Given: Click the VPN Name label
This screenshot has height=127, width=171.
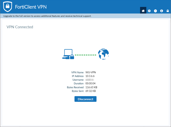Looking at the screenshot, I should coord(77,72).
